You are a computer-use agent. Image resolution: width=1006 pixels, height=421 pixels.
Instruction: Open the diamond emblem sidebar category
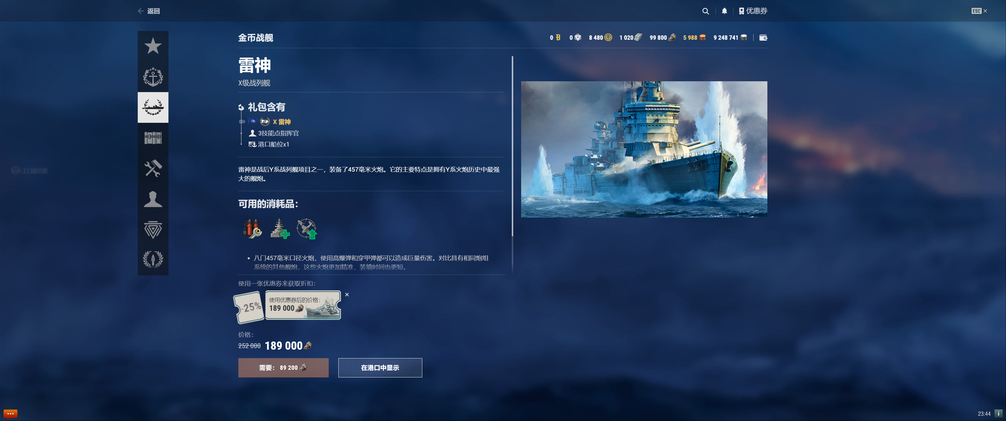153,230
